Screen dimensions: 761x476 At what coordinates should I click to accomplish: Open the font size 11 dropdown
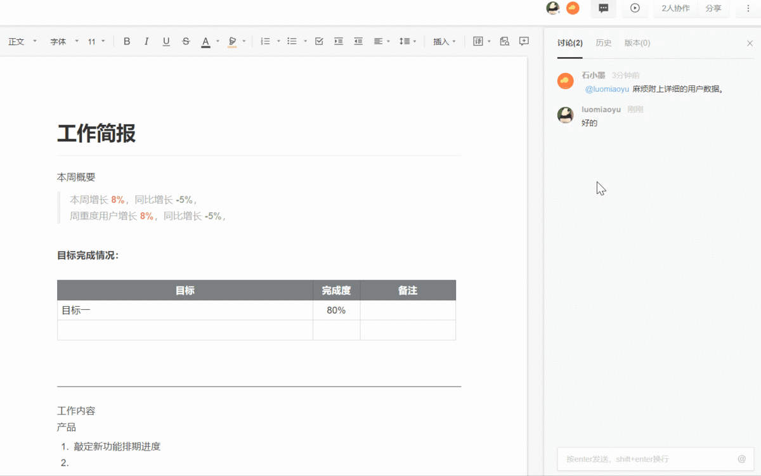(96, 41)
